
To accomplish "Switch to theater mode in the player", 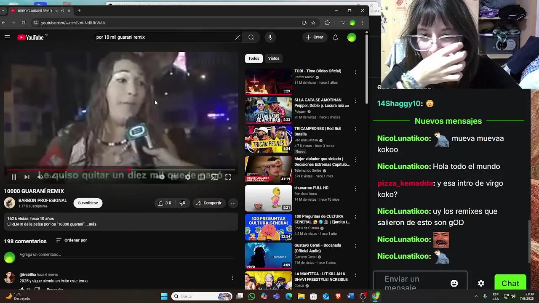I will point(201,177).
